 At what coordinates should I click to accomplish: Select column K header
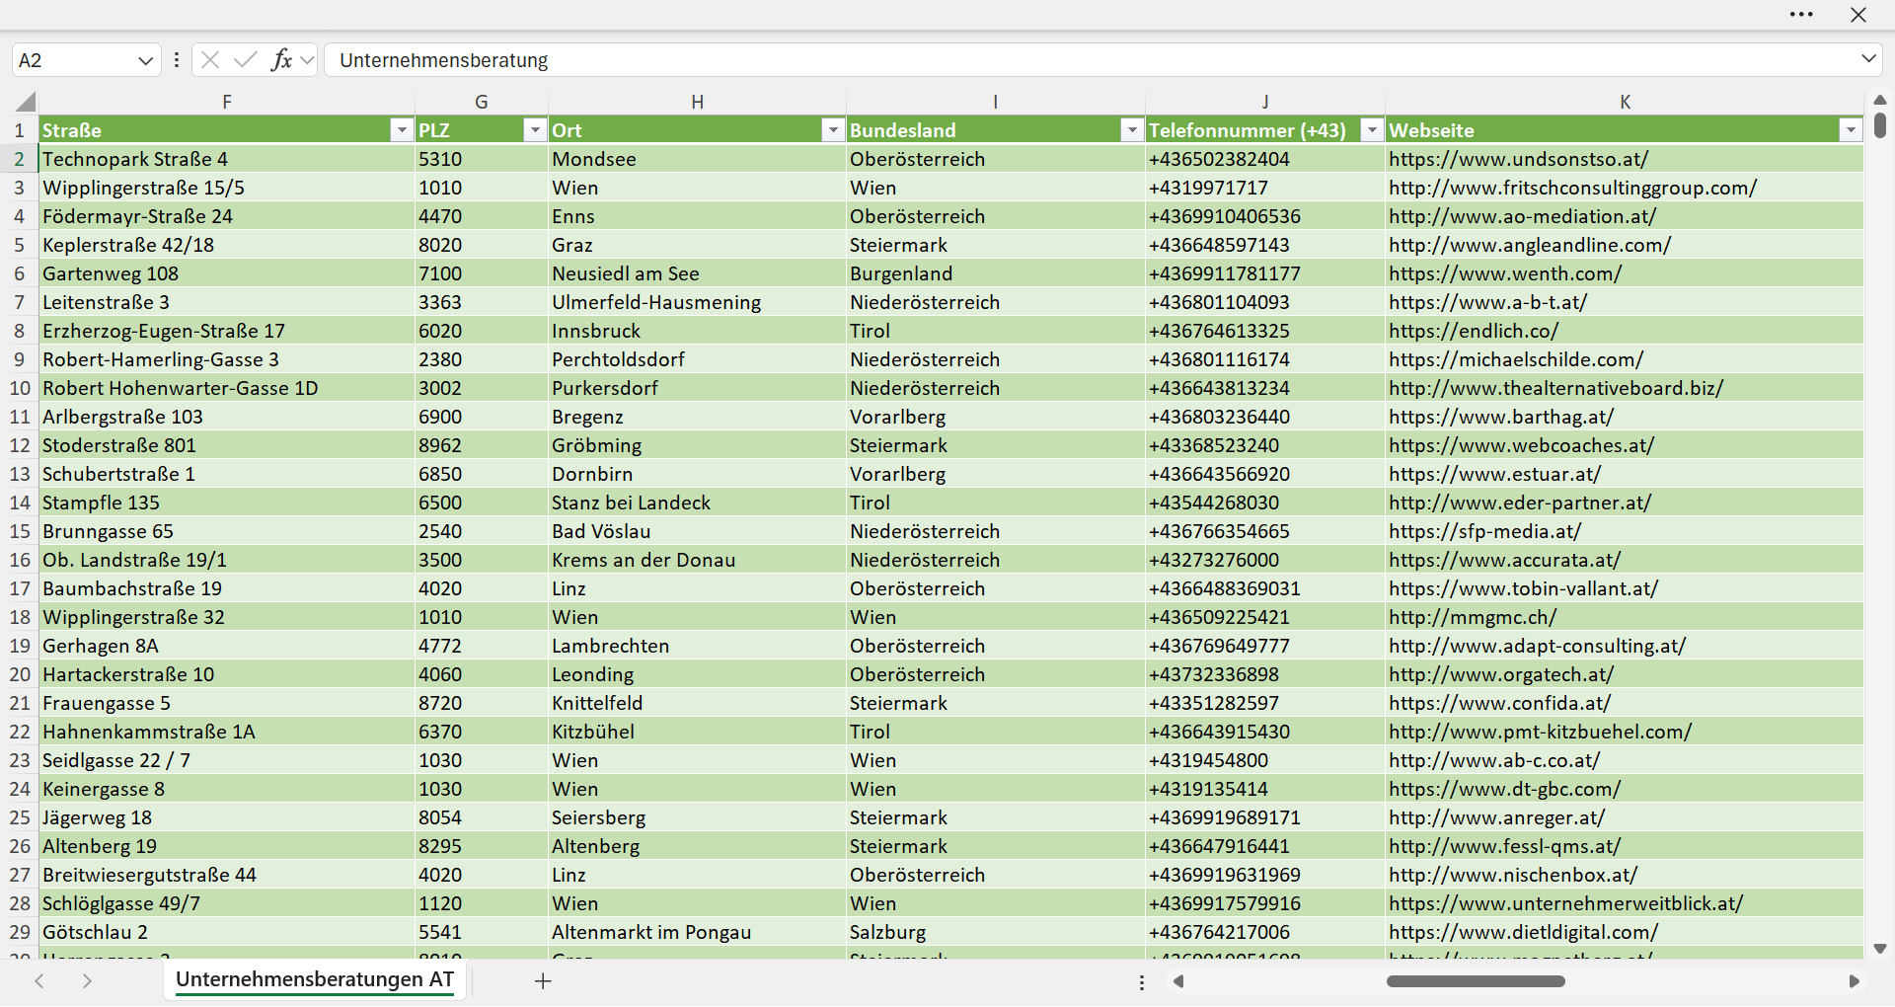(x=1625, y=102)
